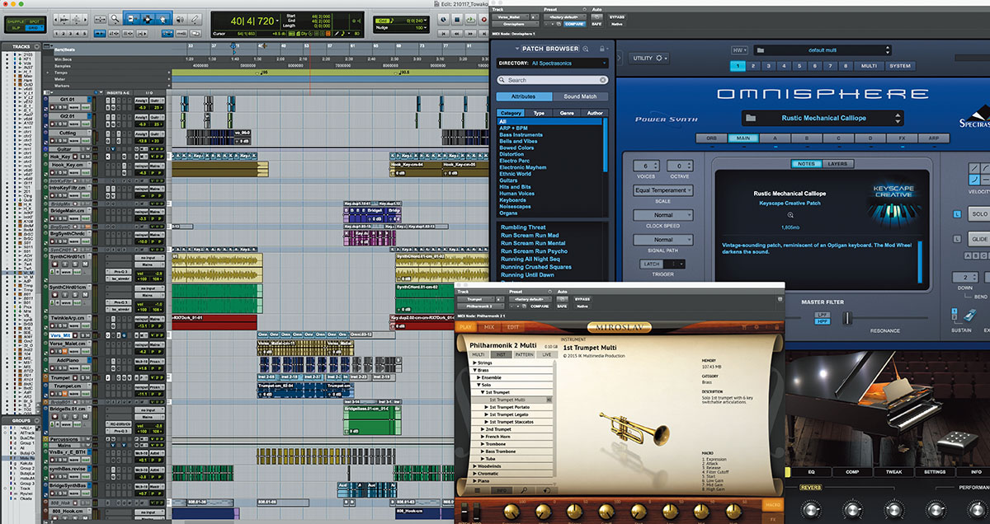Screen dimensions: 990x524
Task: Select Keyboards in Omnisphere category list
Action: click(x=512, y=199)
